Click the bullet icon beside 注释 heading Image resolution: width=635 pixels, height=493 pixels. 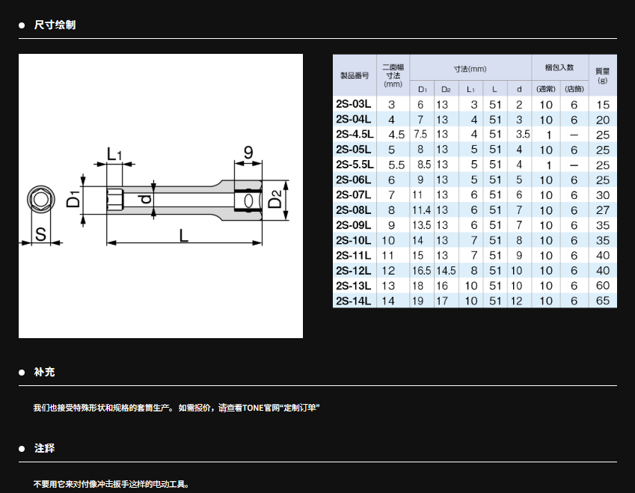coord(22,448)
